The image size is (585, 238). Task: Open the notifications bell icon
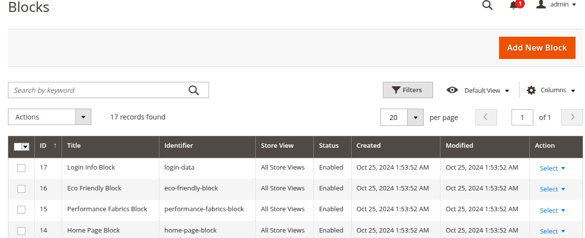click(514, 5)
